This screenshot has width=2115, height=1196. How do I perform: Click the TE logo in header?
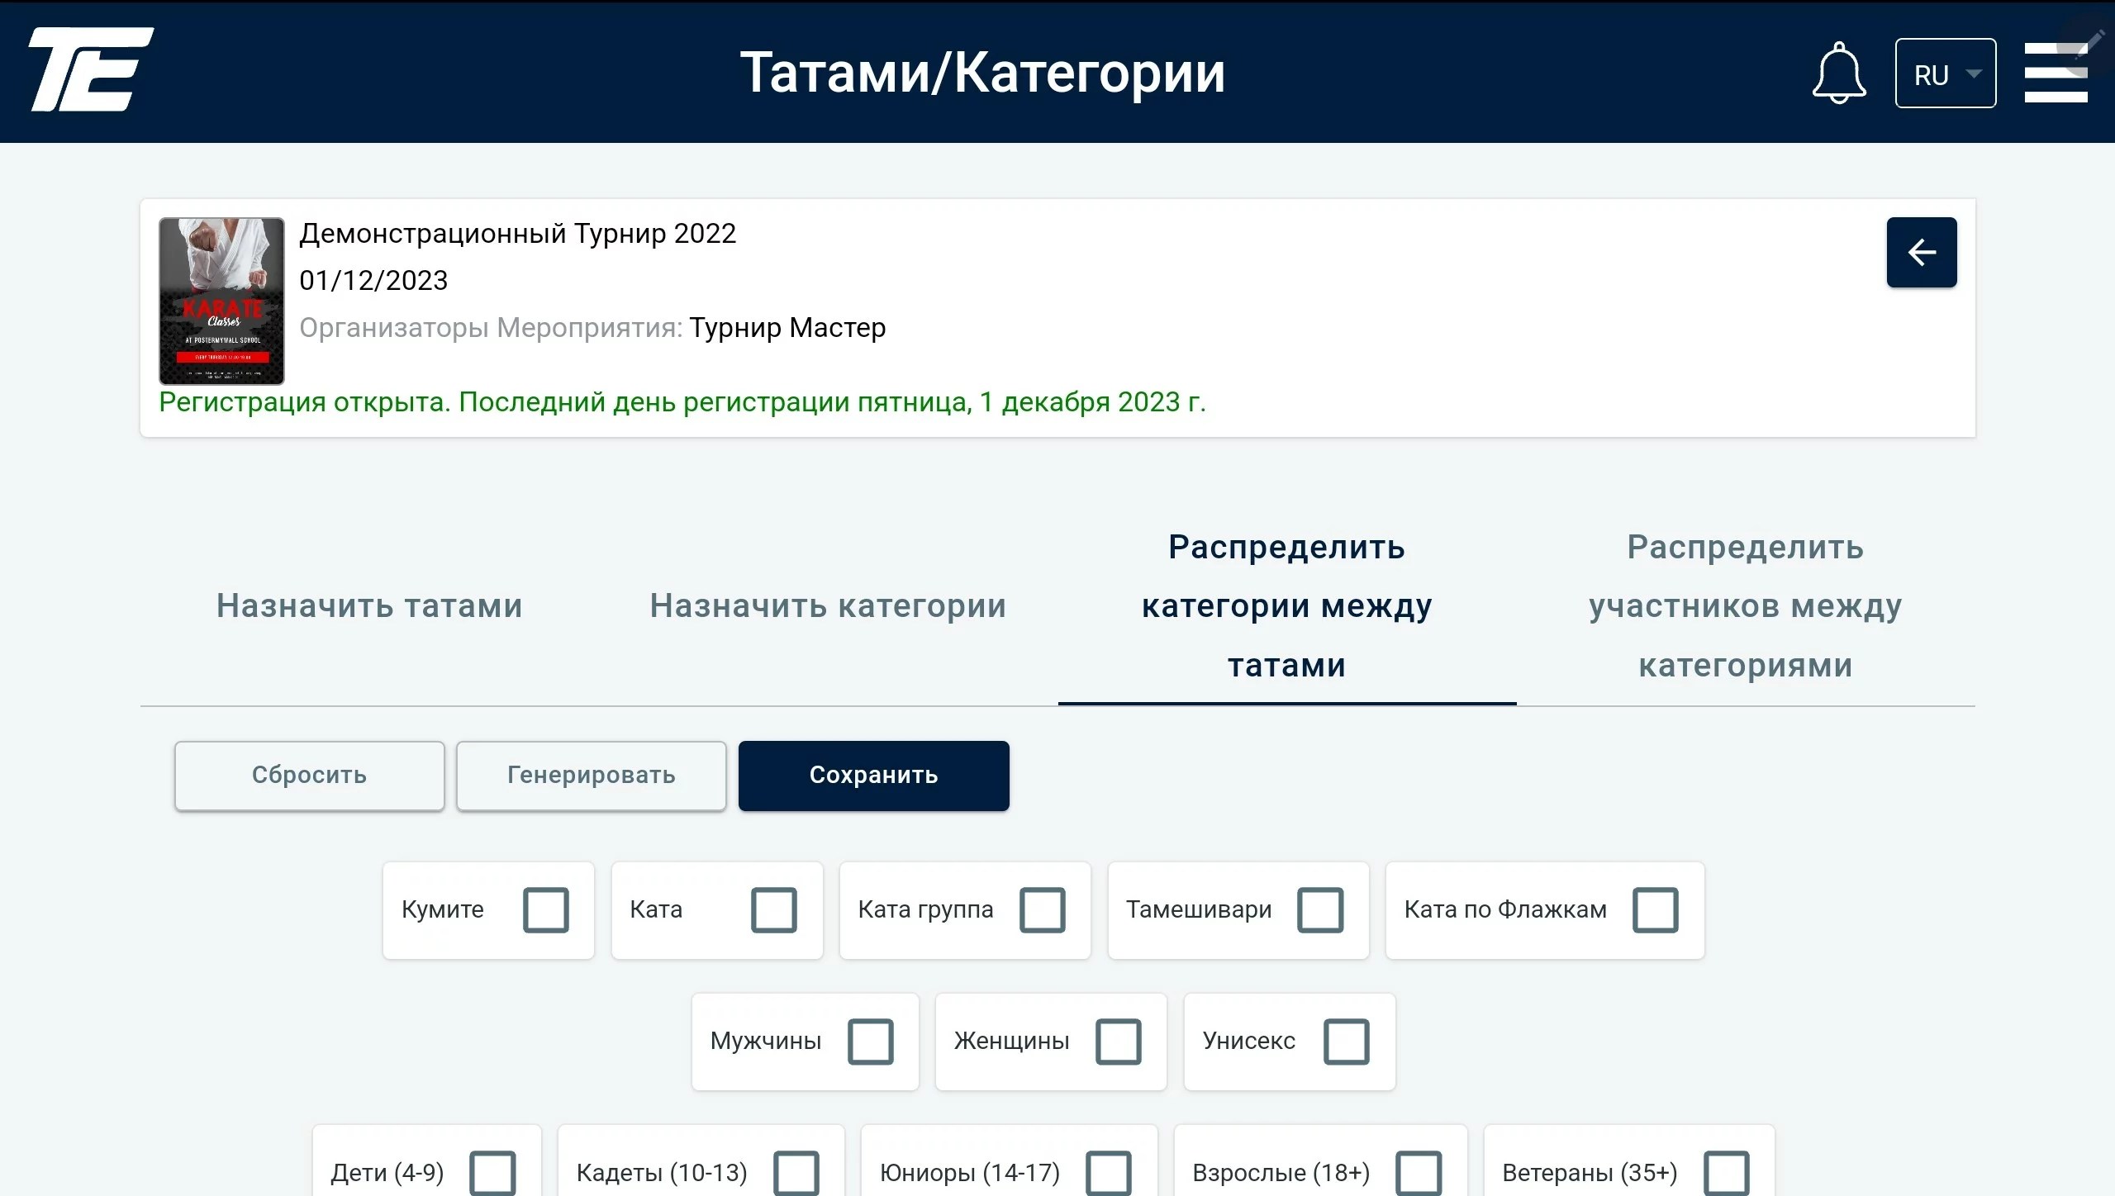pyautogui.click(x=91, y=69)
